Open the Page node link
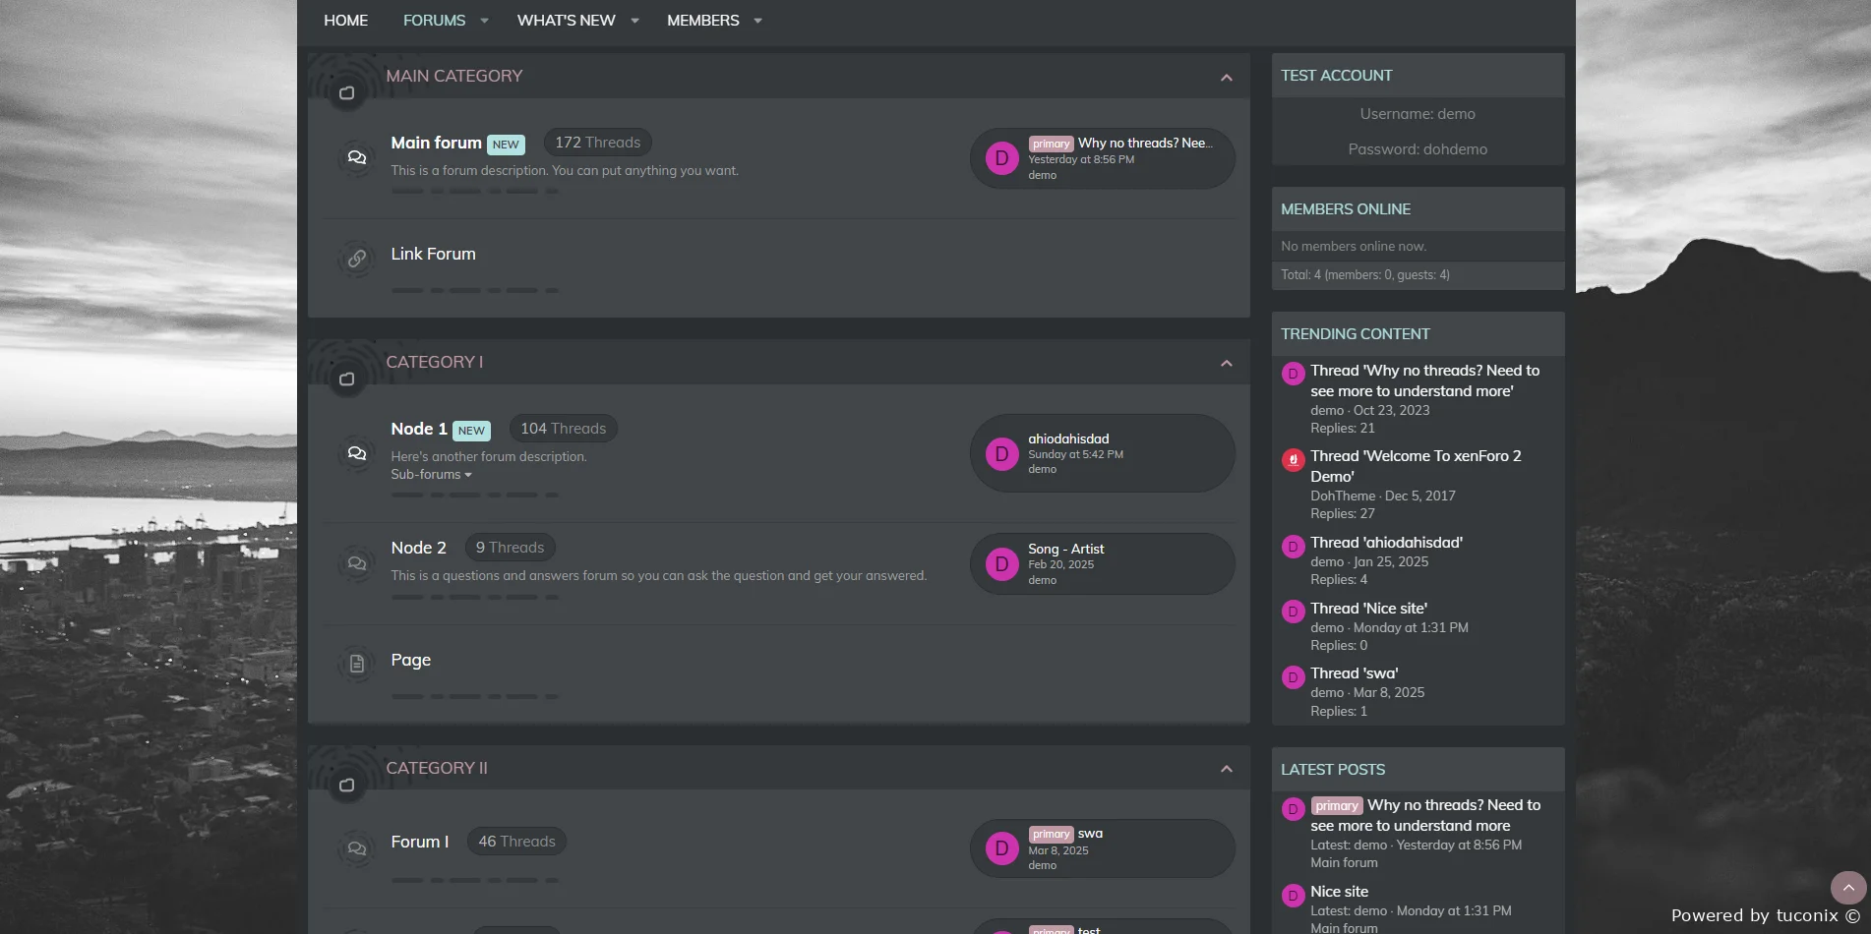 [410, 660]
